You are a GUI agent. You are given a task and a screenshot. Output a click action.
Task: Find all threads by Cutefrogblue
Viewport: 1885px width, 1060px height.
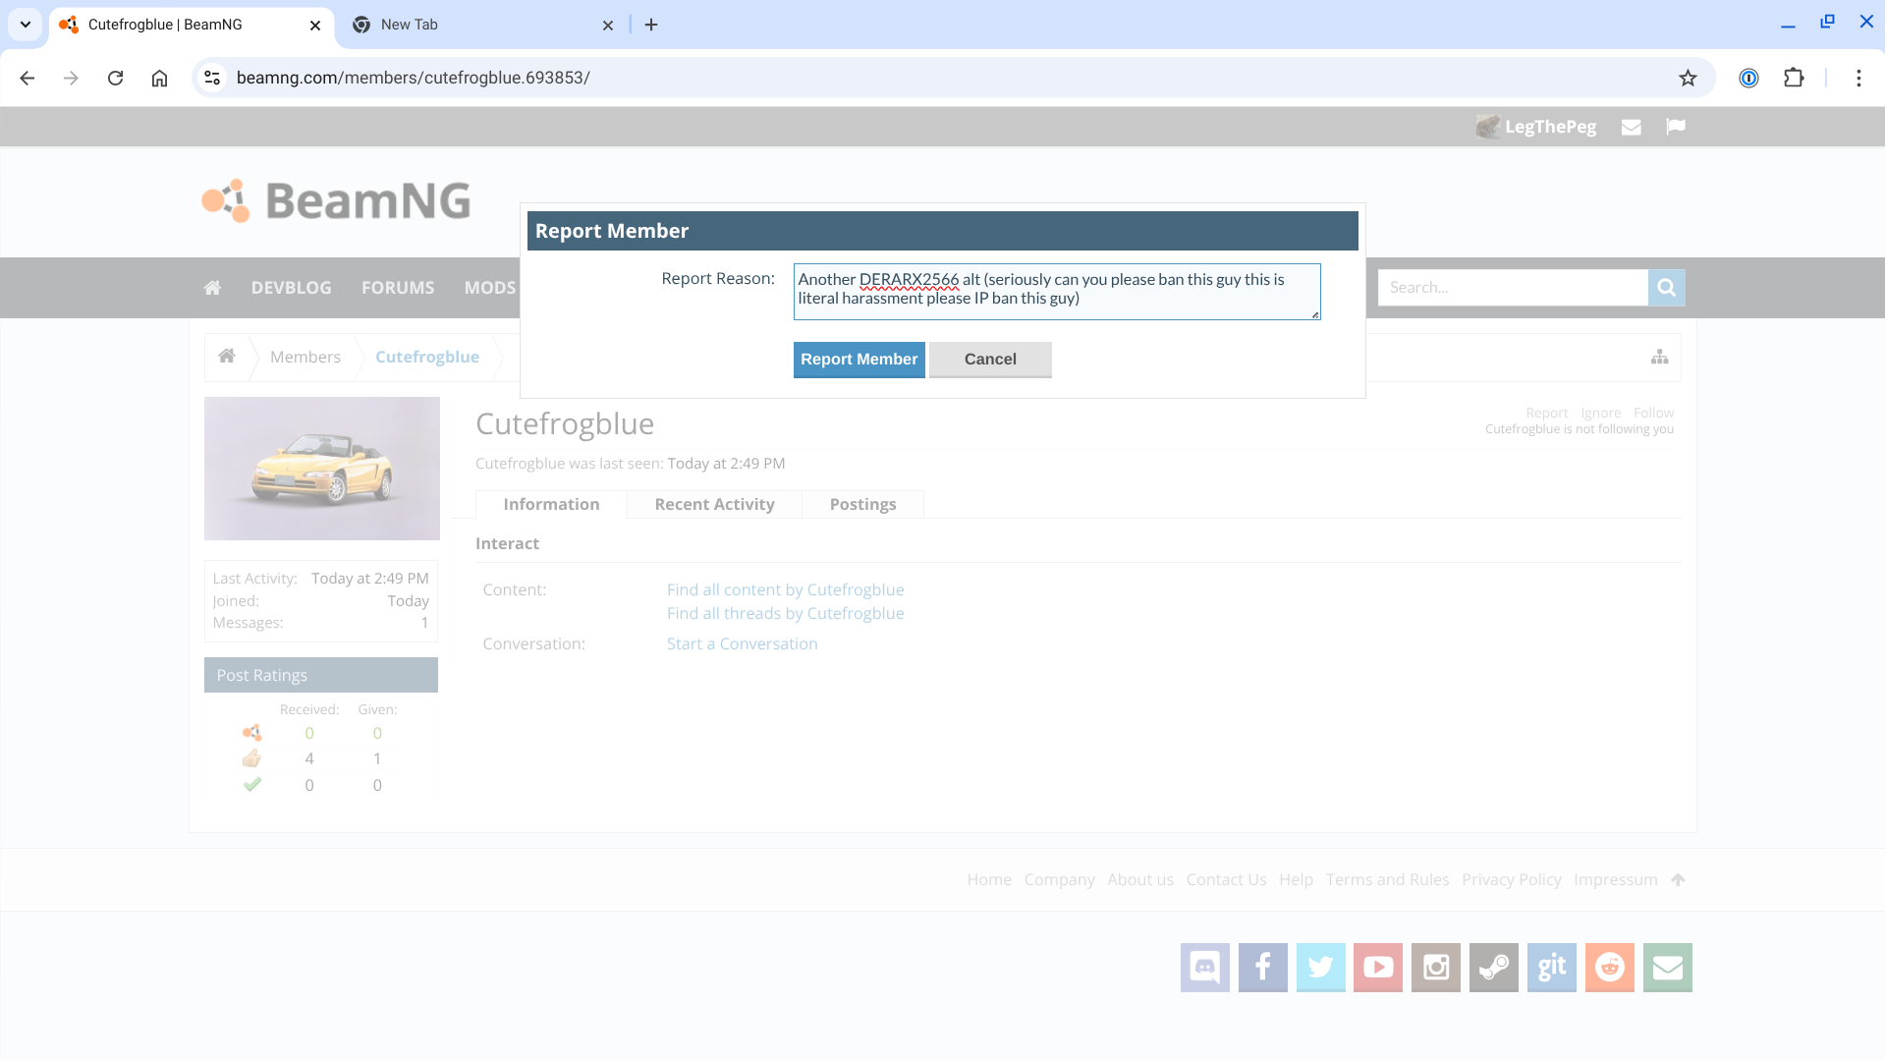785,613
